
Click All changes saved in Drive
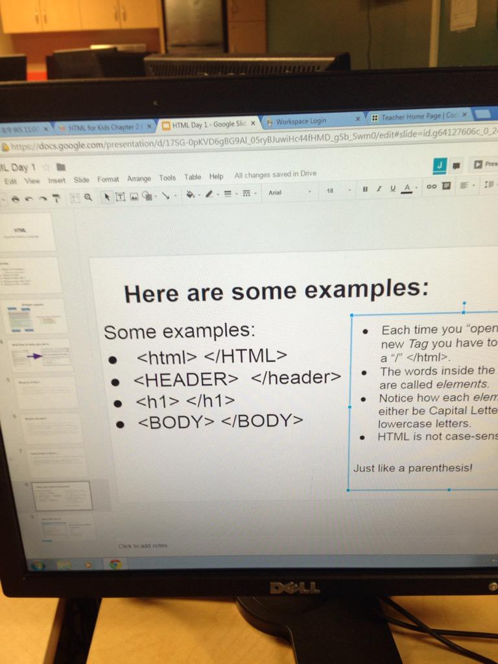pyautogui.click(x=275, y=174)
